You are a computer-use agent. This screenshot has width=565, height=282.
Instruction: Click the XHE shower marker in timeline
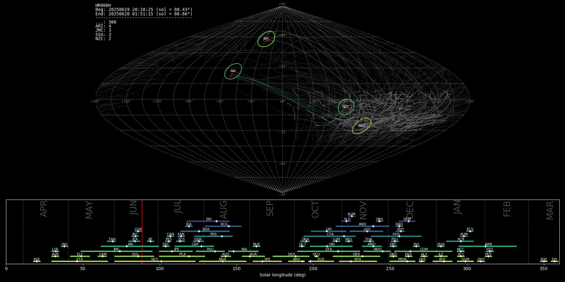pos(544,261)
